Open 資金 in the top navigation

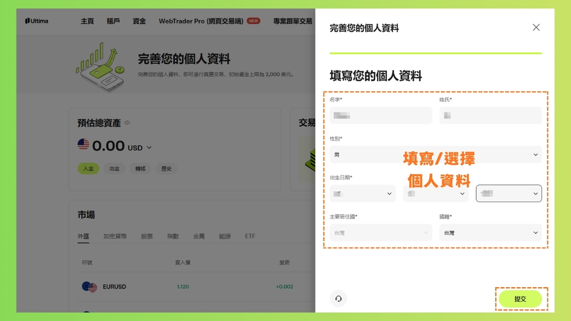139,21
